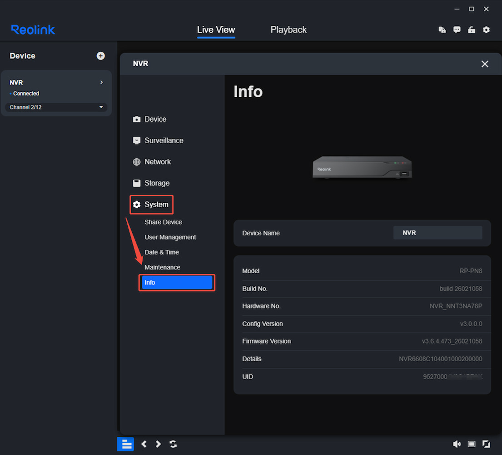Go to next page arrow

point(158,444)
